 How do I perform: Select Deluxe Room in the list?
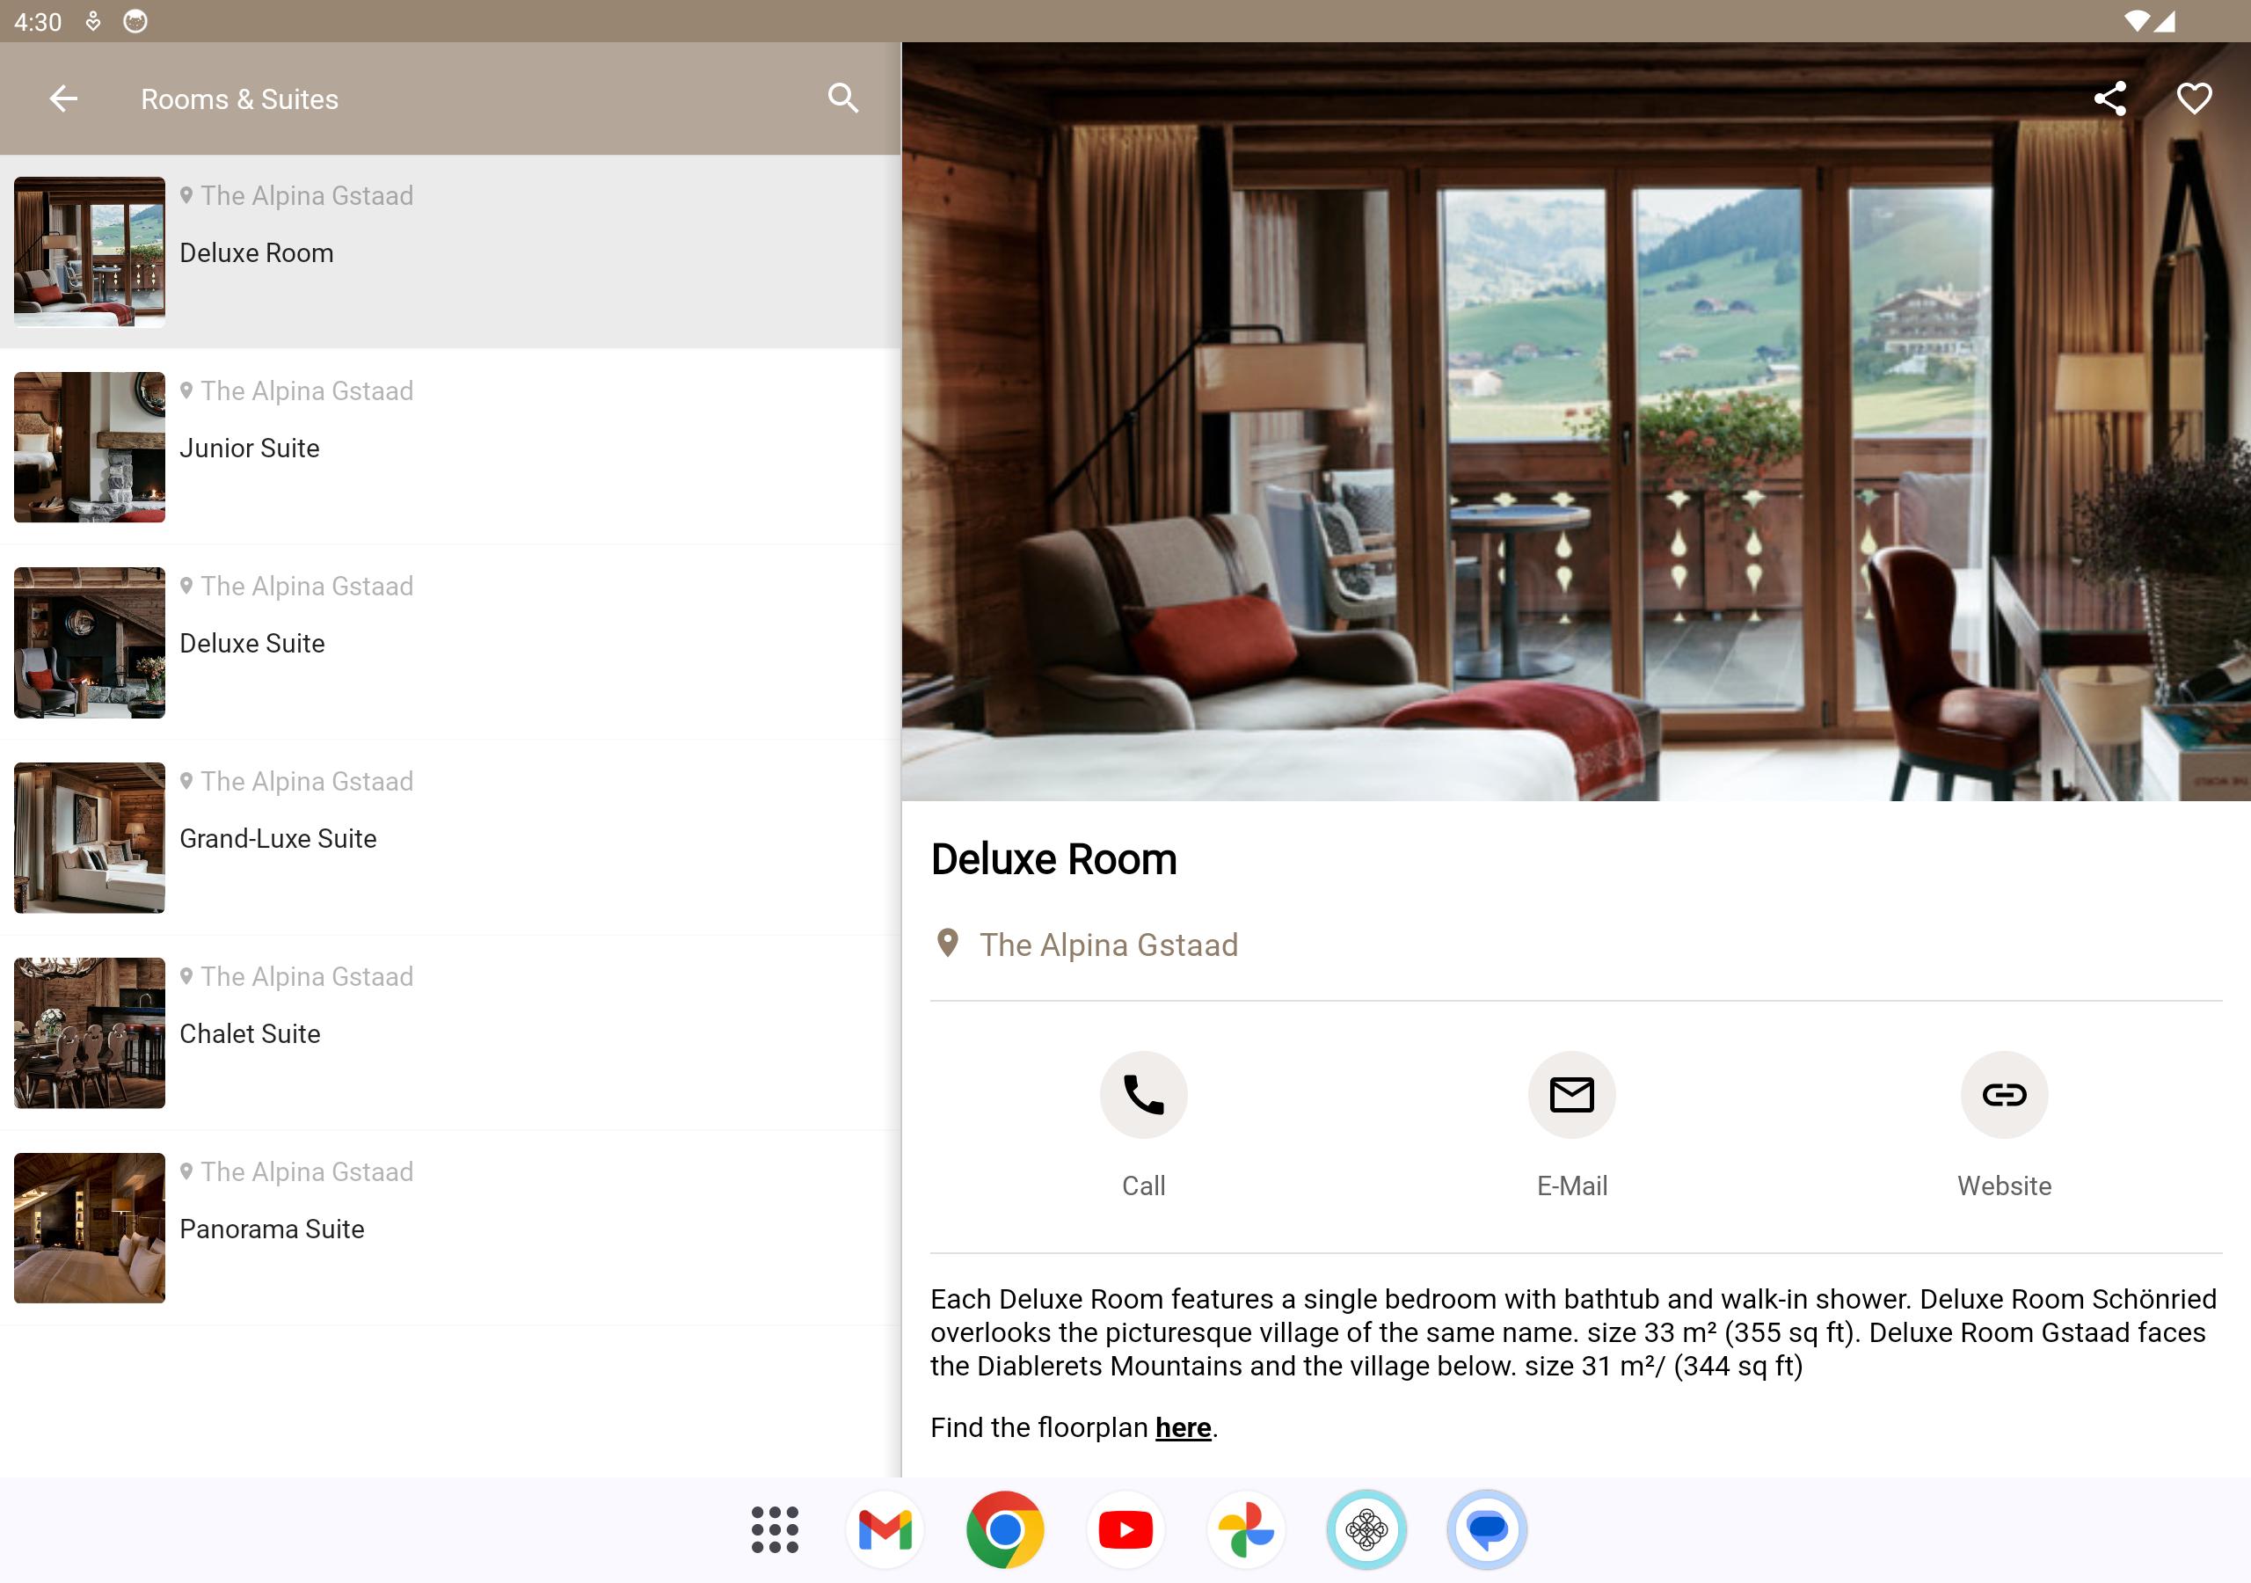click(x=450, y=252)
